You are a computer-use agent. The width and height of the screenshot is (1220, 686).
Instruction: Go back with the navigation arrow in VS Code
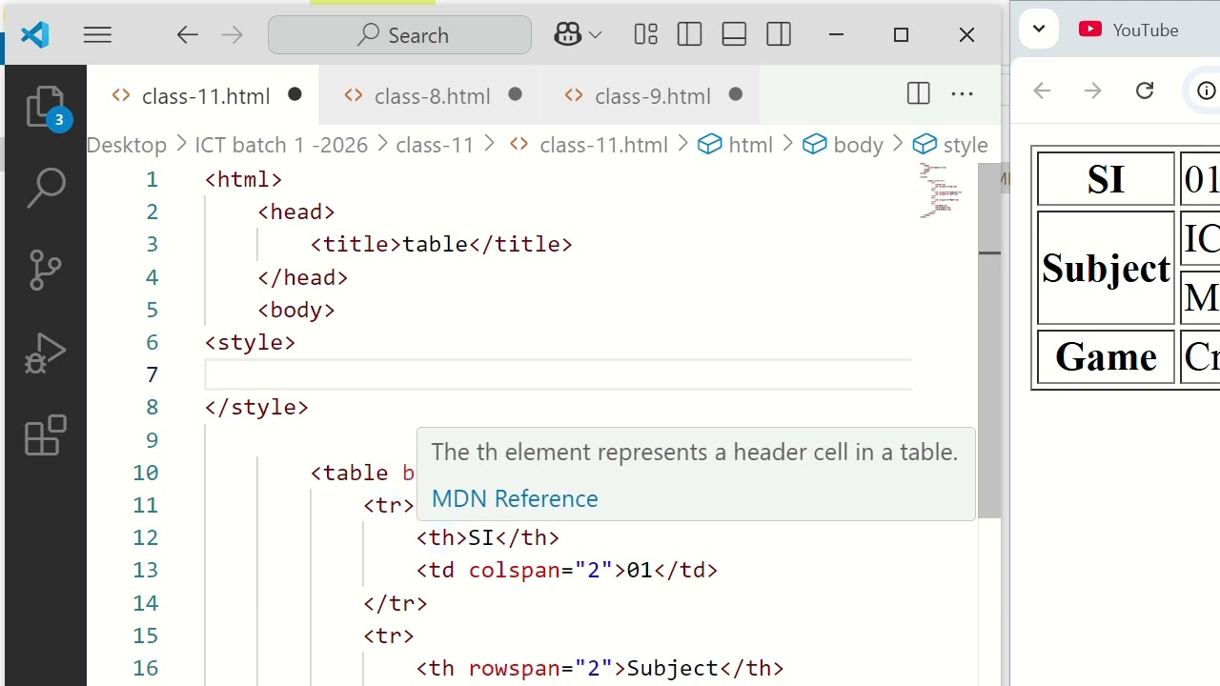coord(187,35)
